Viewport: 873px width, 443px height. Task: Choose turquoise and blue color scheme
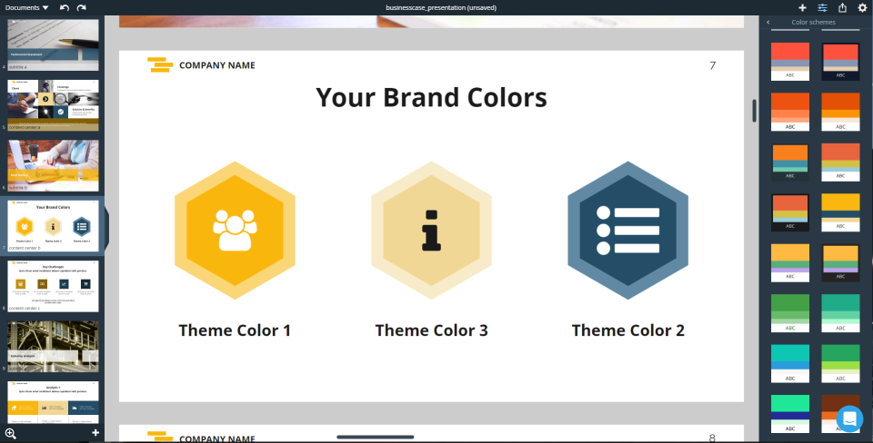tap(790, 363)
